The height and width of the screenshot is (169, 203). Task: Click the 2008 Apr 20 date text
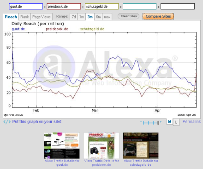[x=187, y=115]
